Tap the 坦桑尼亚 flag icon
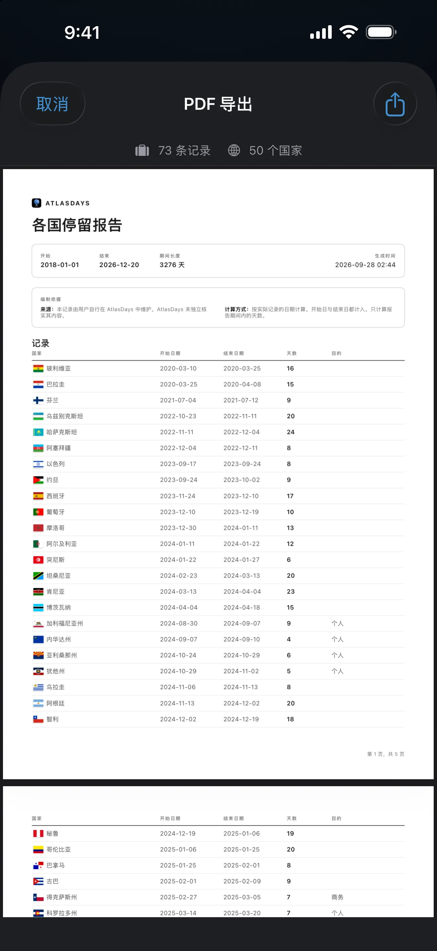Viewport: 437px width, 951px height. [x=38, y=576]
